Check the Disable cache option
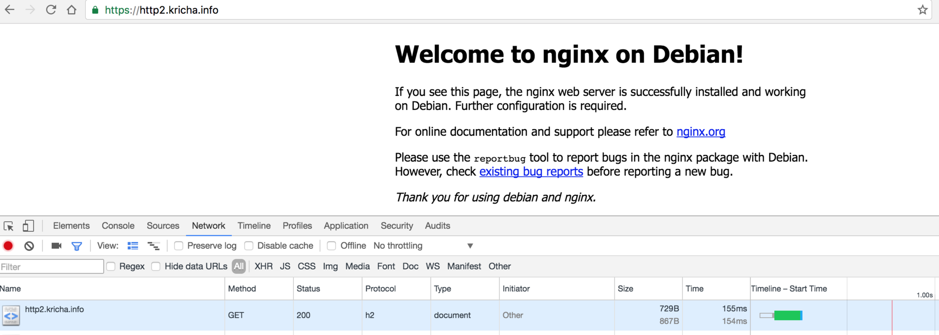 (x=249, y=246)
